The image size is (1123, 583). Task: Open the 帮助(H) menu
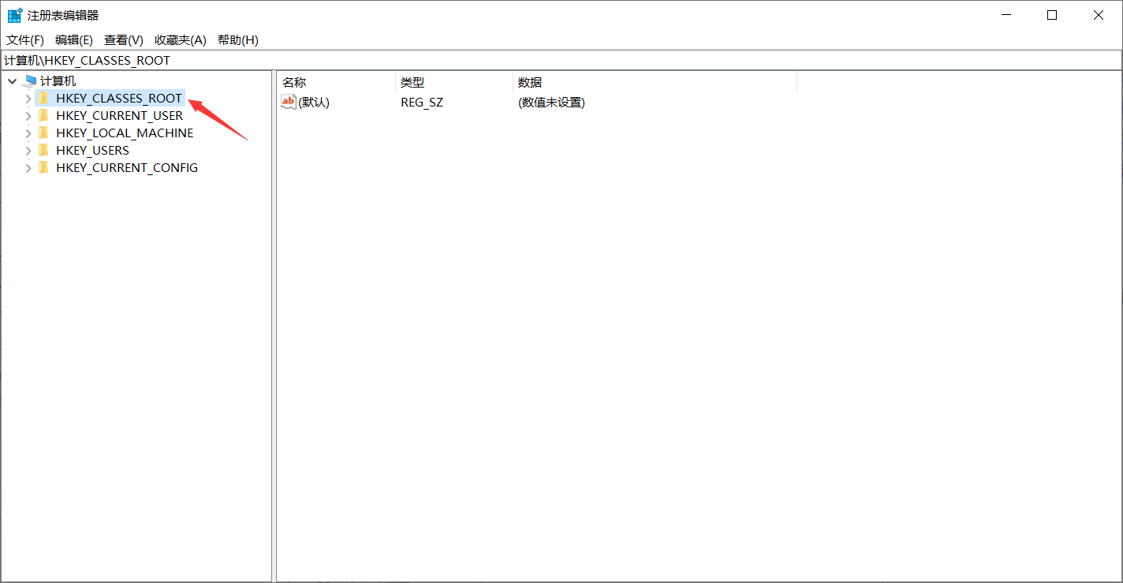point(238,39)
